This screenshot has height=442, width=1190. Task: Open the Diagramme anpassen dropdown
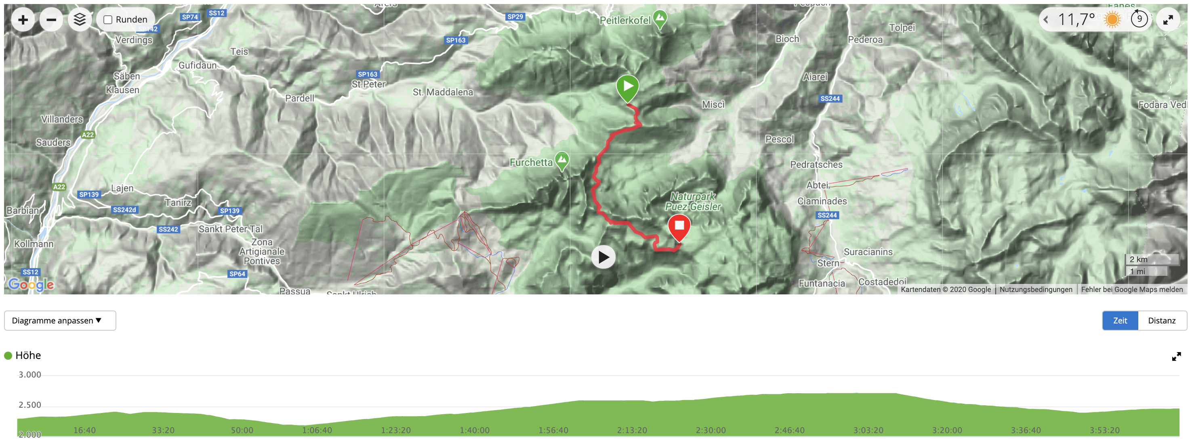60,321
